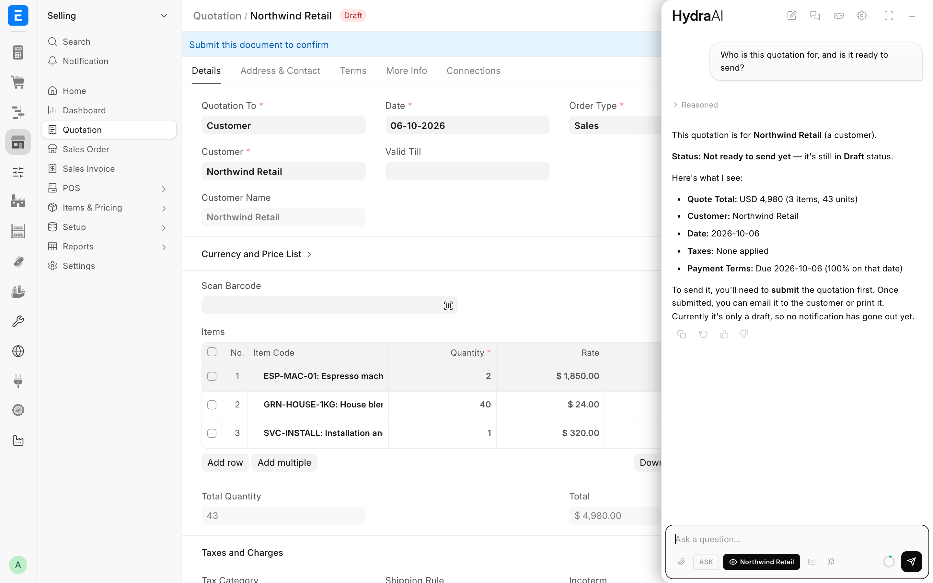Image resolution: width=933 pixels, height=583 pixels.
Task: Open the user avatar A
Action: (18, 565)
